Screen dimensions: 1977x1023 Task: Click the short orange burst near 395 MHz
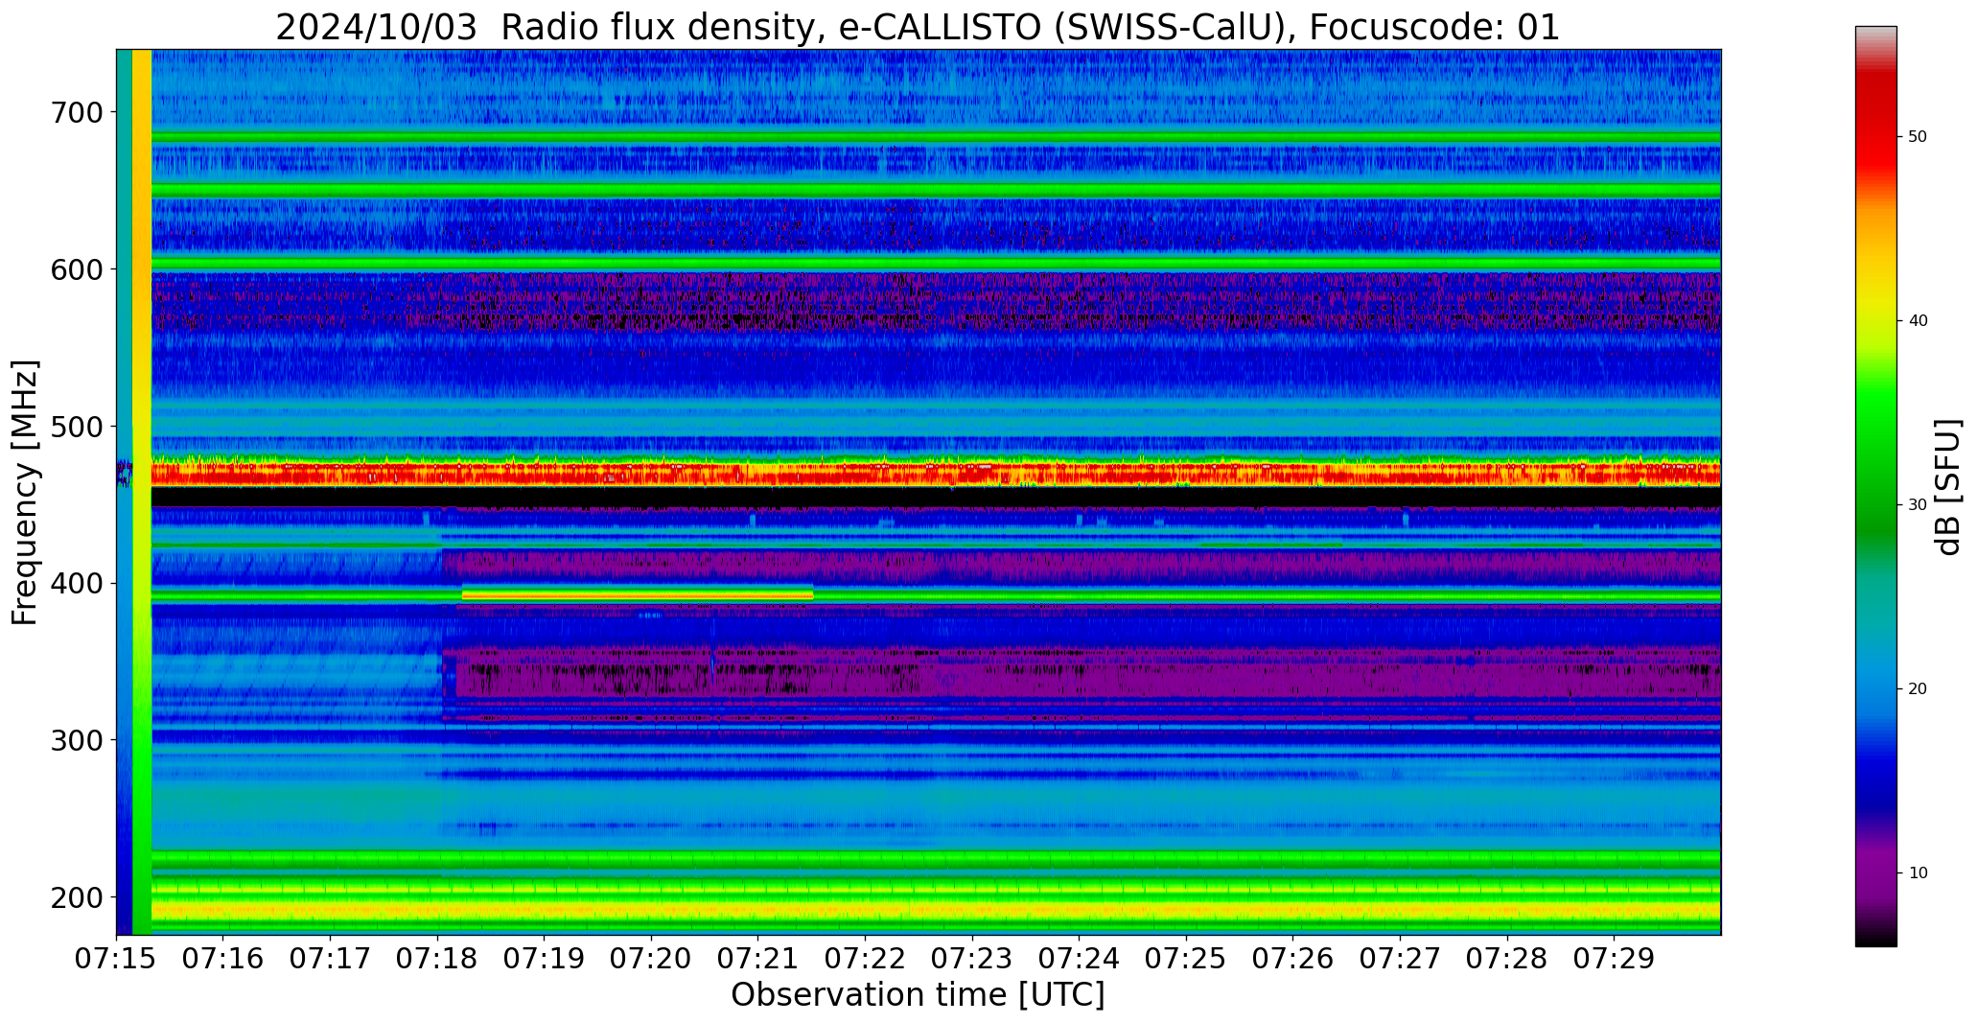click(x=638, y=594)
